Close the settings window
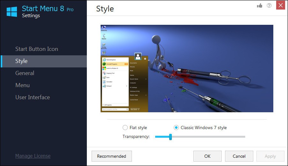Image resolution: width=288 pixels, height=166 pixels. (280, 5)
